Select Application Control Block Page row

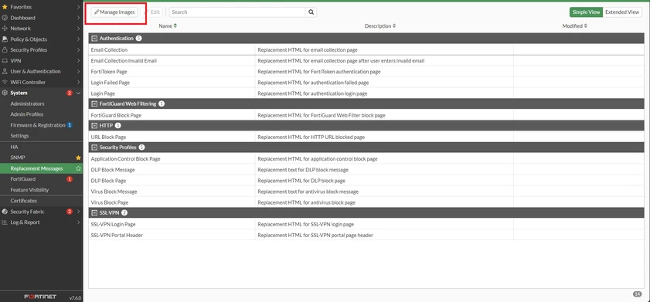[366, 159]
